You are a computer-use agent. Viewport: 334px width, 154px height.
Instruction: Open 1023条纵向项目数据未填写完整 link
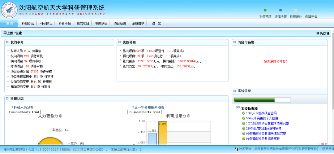coord(267,123)
